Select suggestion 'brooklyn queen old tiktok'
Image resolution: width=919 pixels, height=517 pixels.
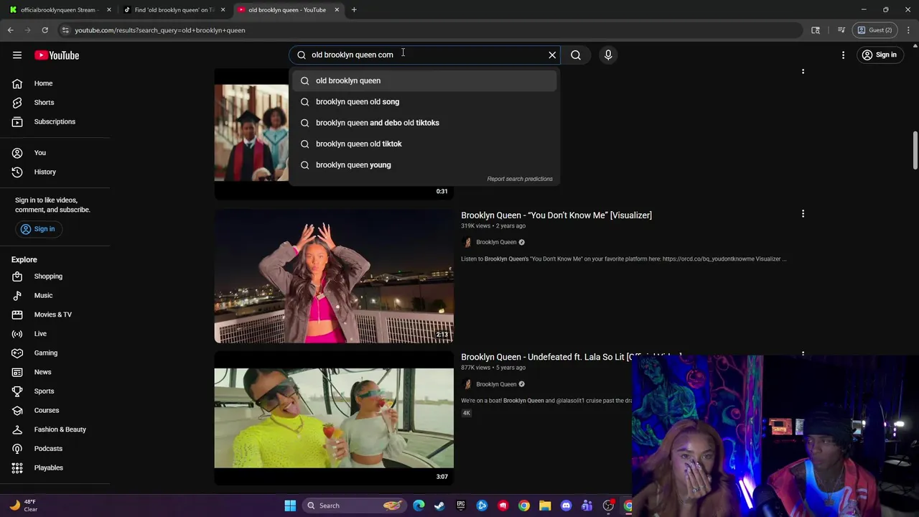pyautogui.click(x=424, y=144)
